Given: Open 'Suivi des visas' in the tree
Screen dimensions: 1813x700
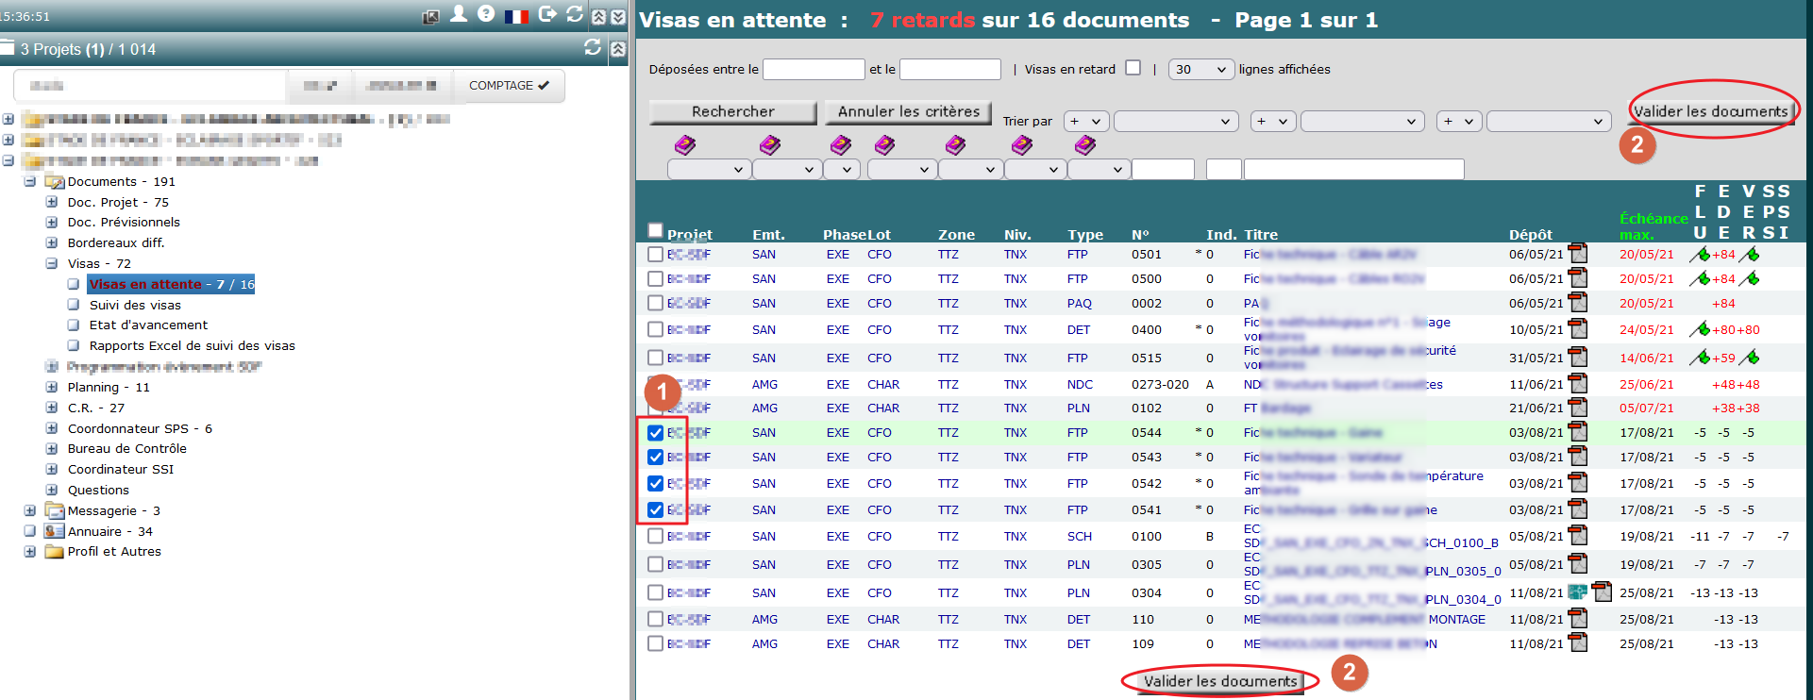Looking at the screenshot, I should coord(135,305).
